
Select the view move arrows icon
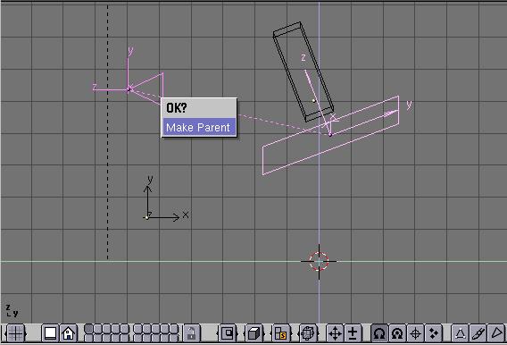[335, 333]
